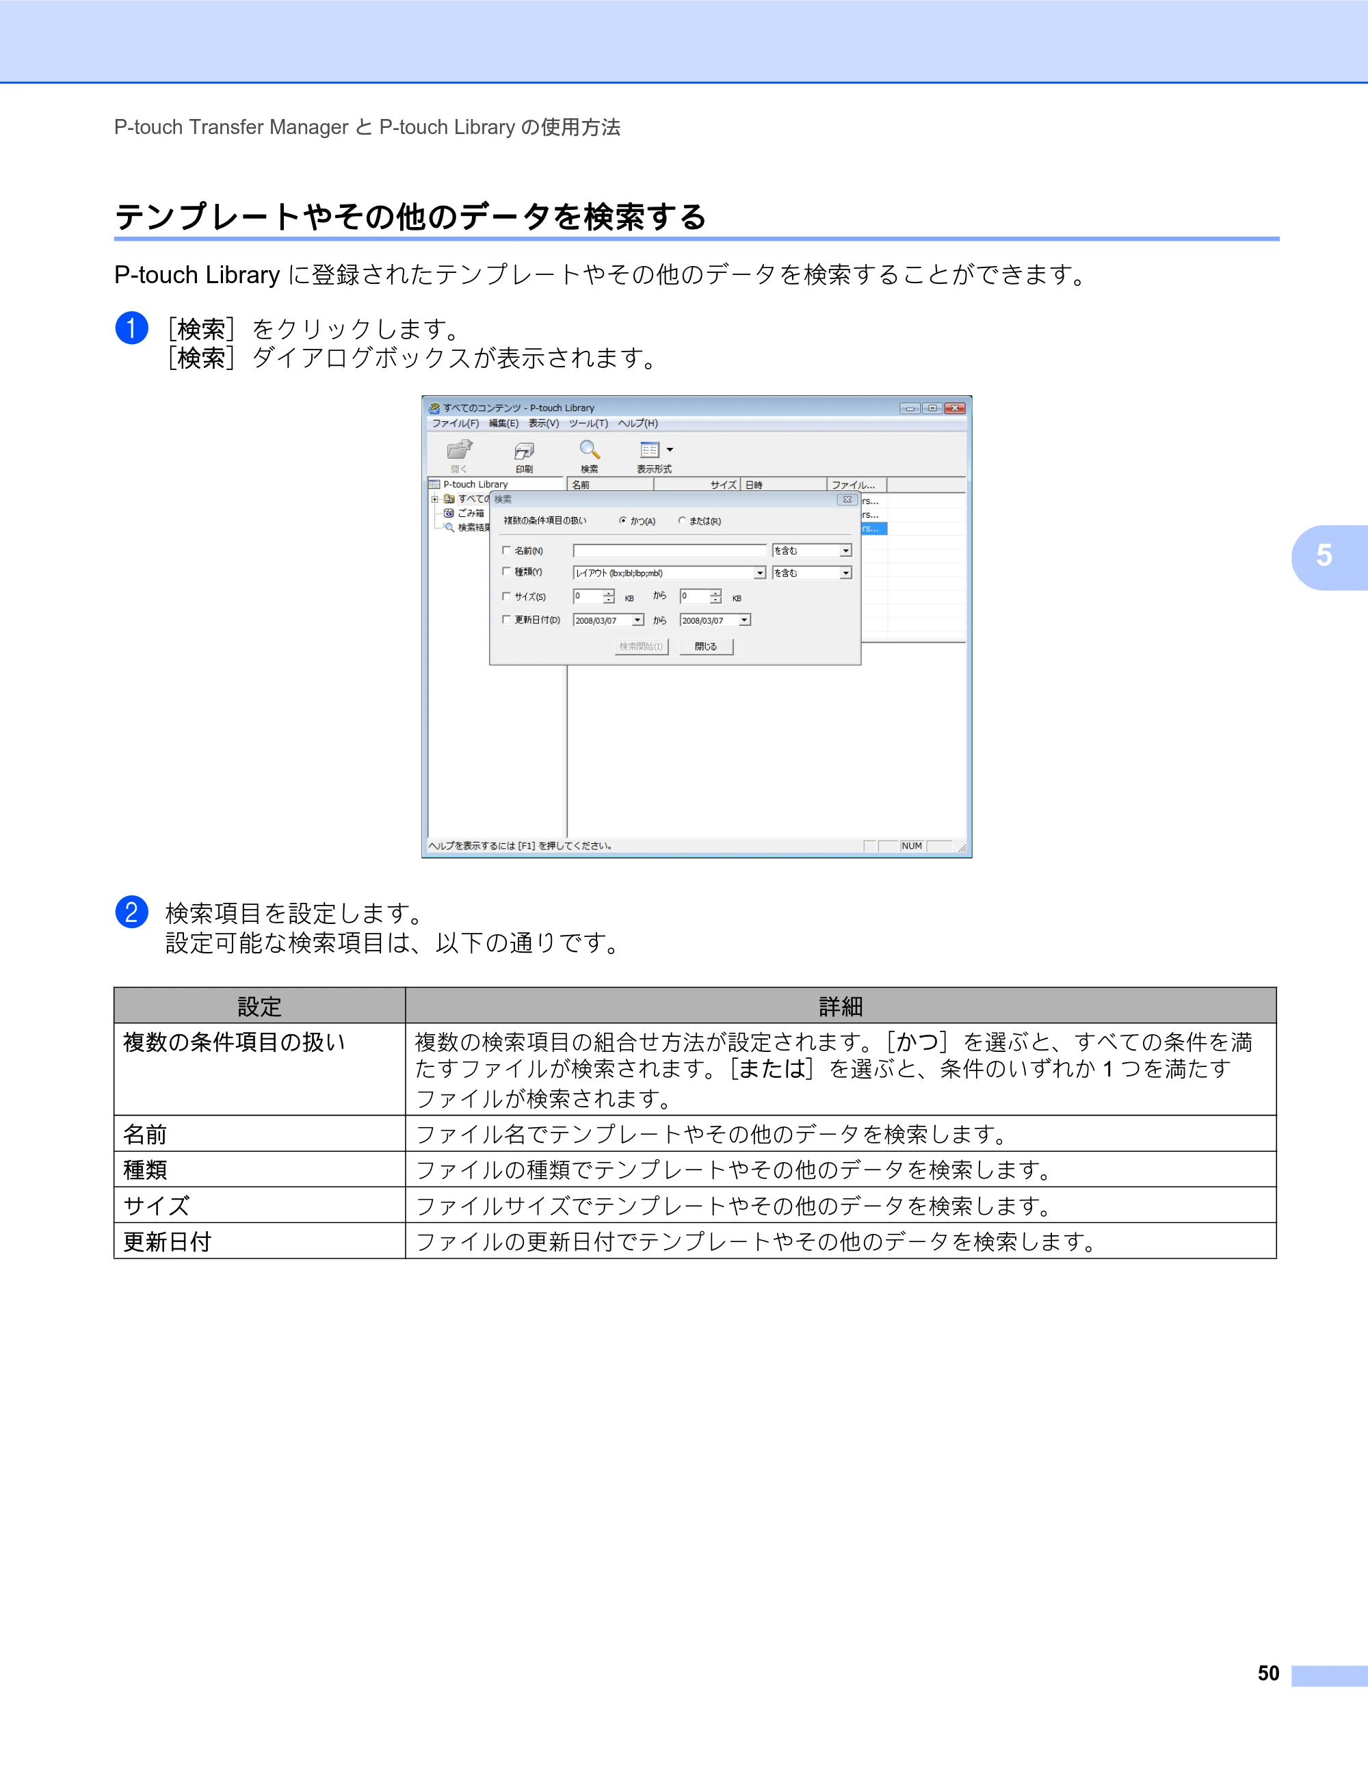Open the 表示(V) menu
The width and height of the screenshot is (1368, 1768).
[x=544, y=423]
